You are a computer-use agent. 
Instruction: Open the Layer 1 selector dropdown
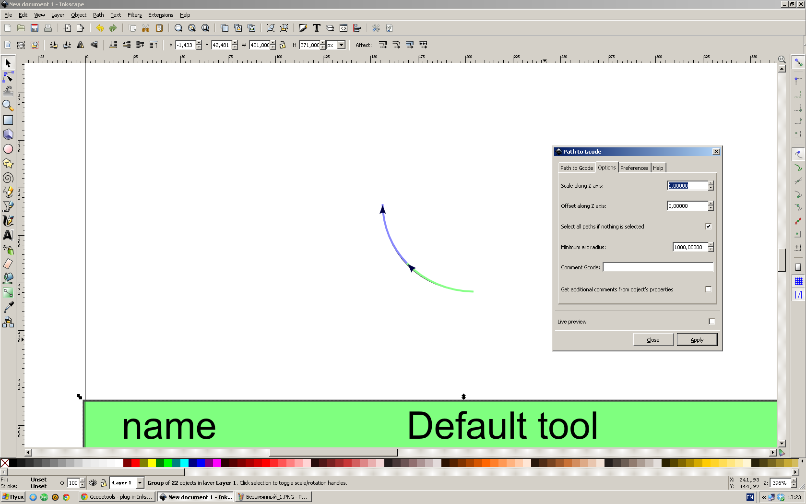(140, 482)
